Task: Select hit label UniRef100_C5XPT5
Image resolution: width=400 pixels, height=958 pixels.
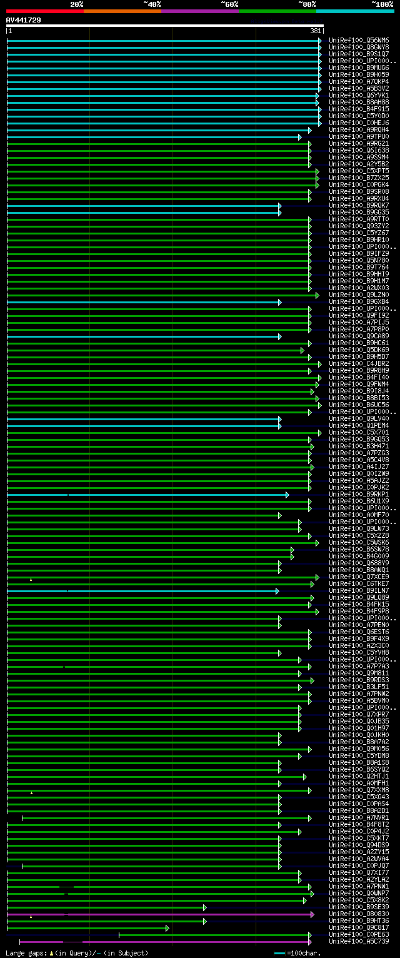Action: pyautogui.click(x=359, y=171)
